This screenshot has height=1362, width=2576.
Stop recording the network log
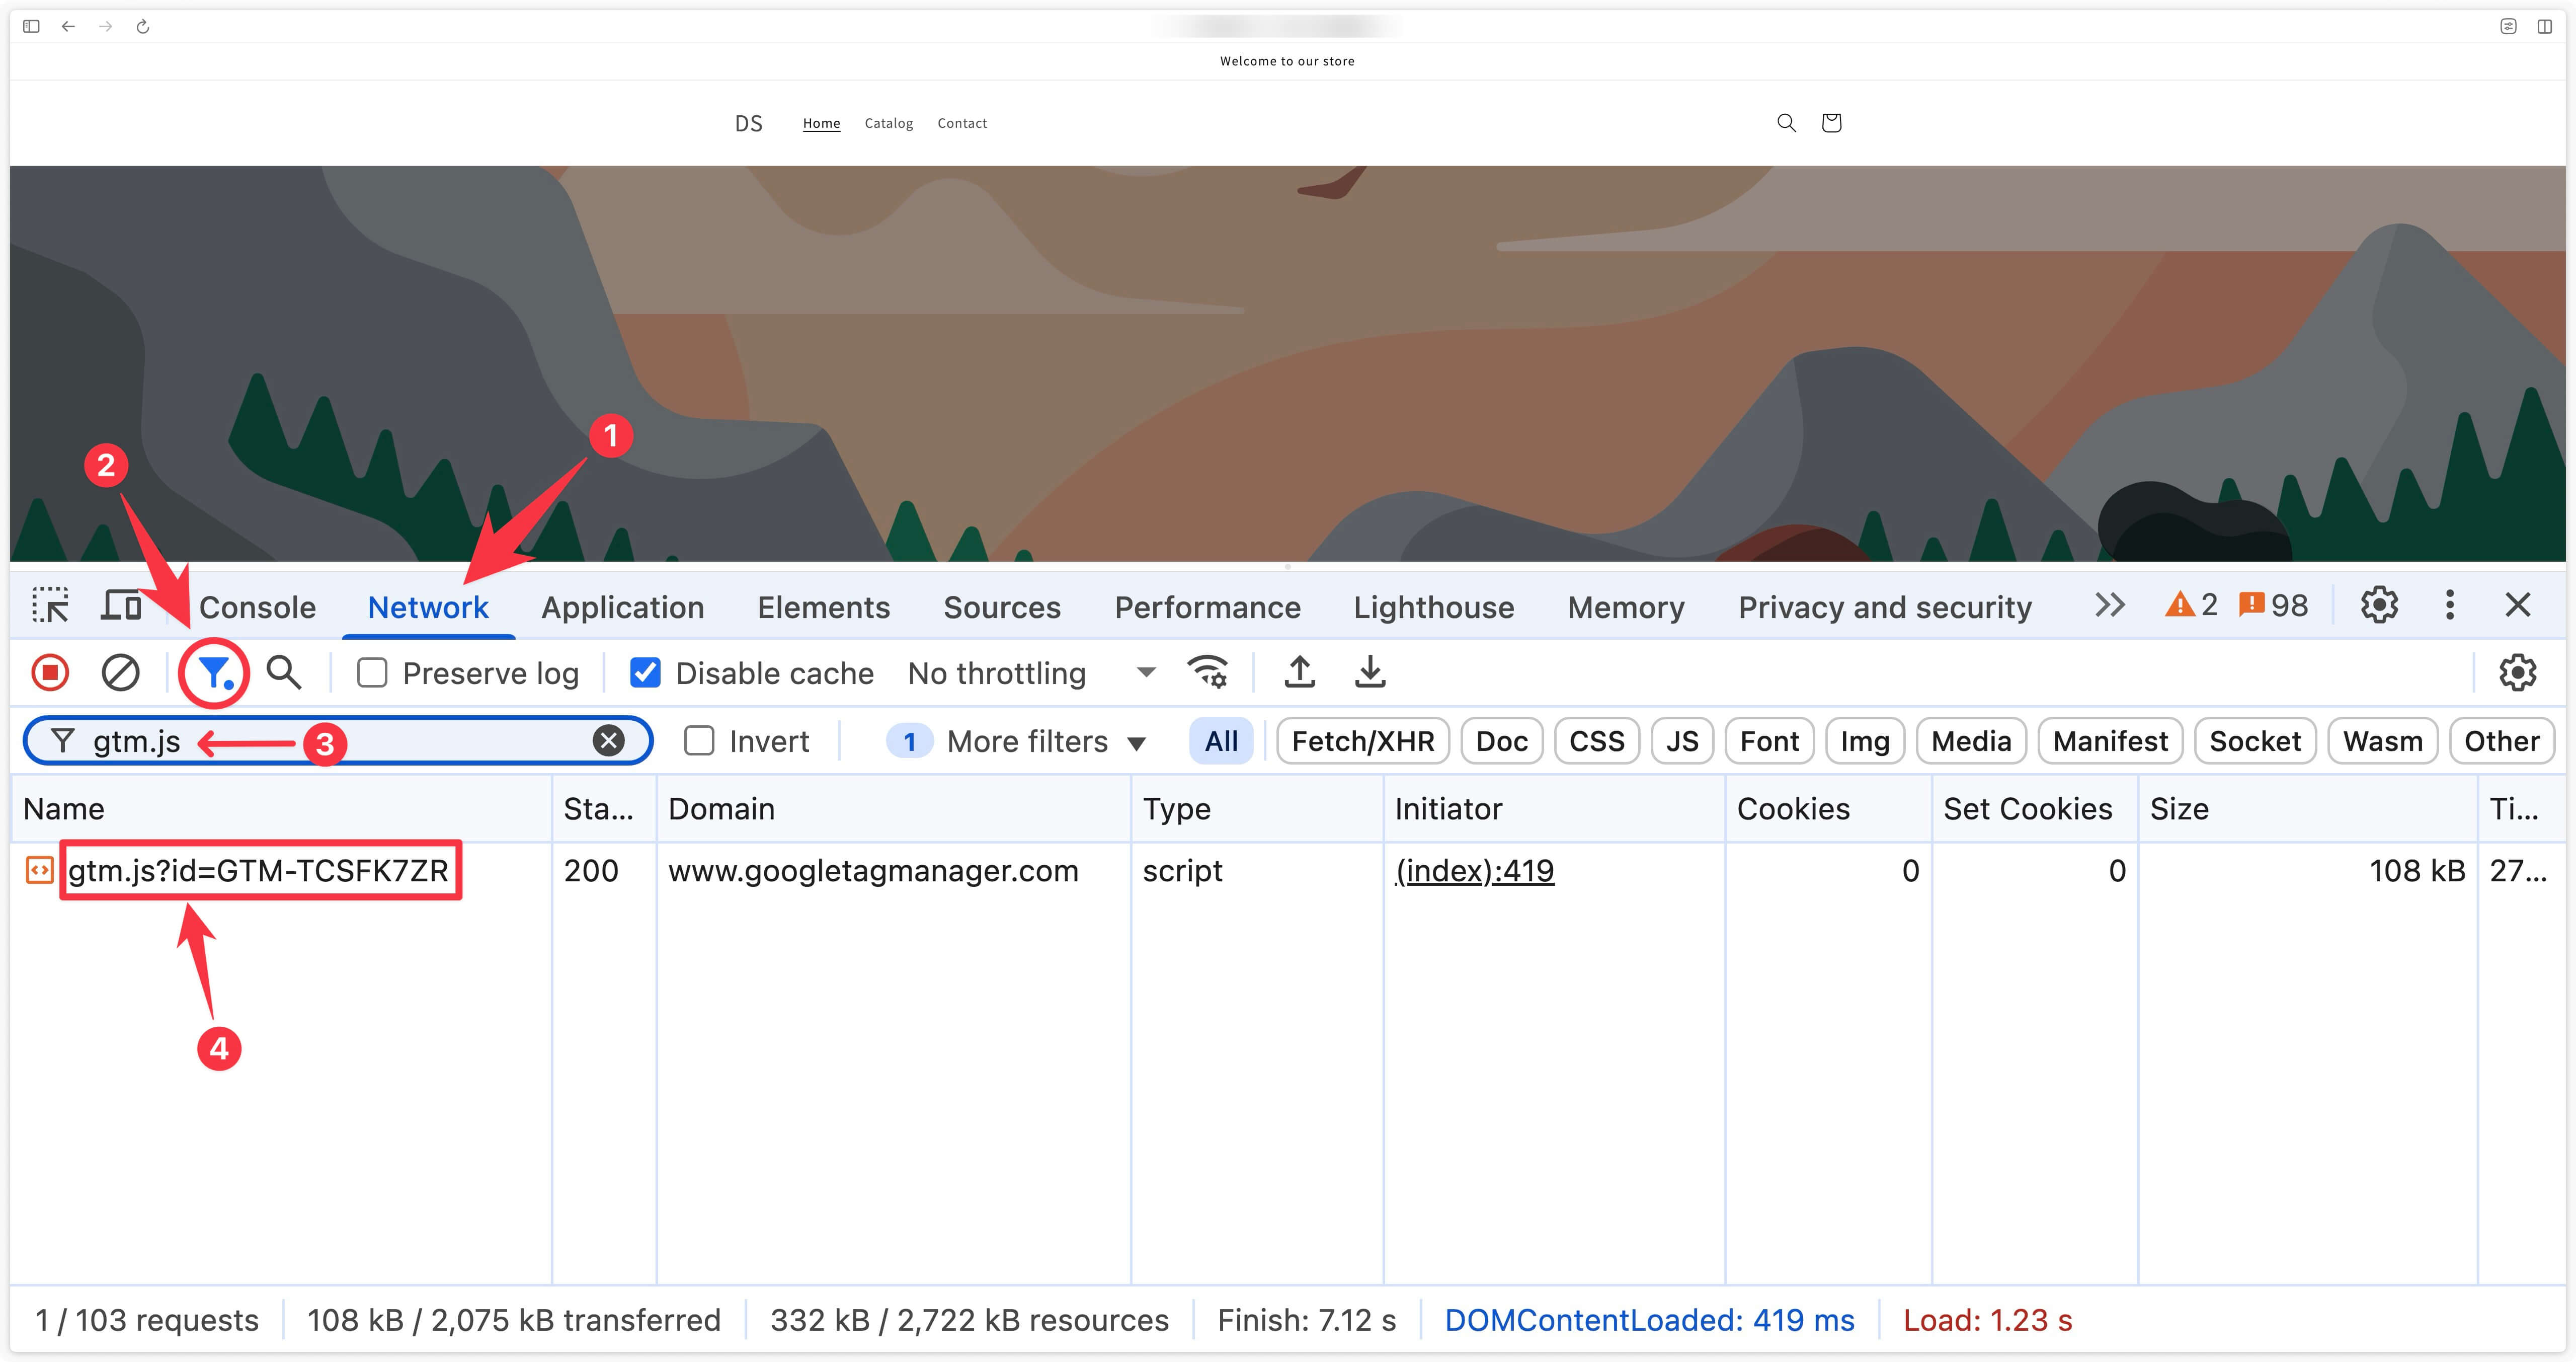click(50, 672)
